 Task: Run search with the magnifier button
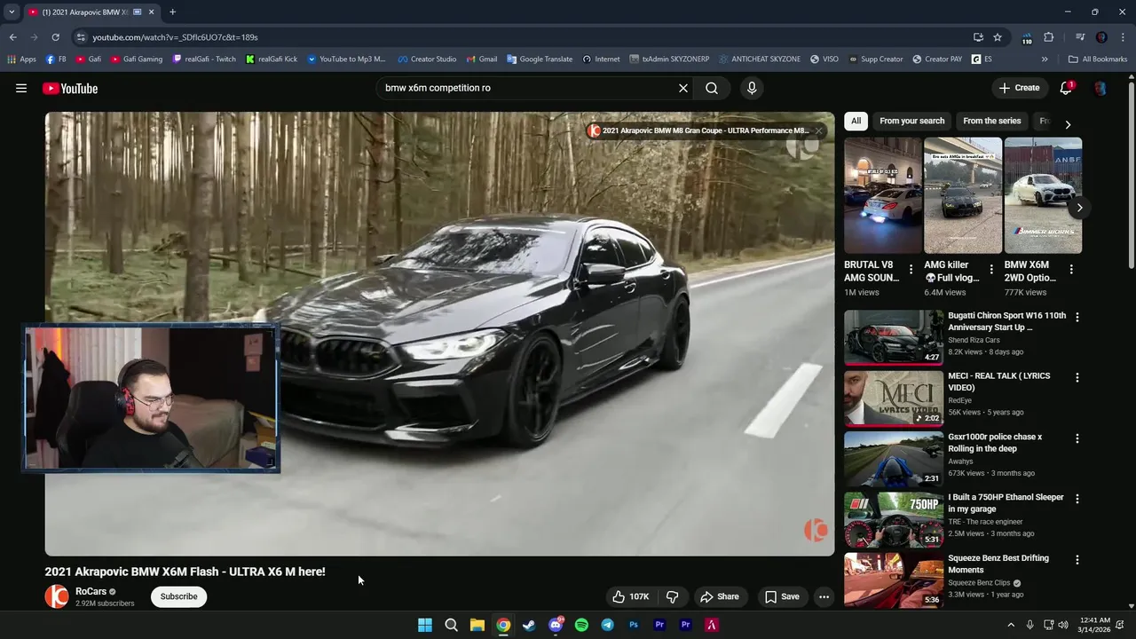pos(712,88)
